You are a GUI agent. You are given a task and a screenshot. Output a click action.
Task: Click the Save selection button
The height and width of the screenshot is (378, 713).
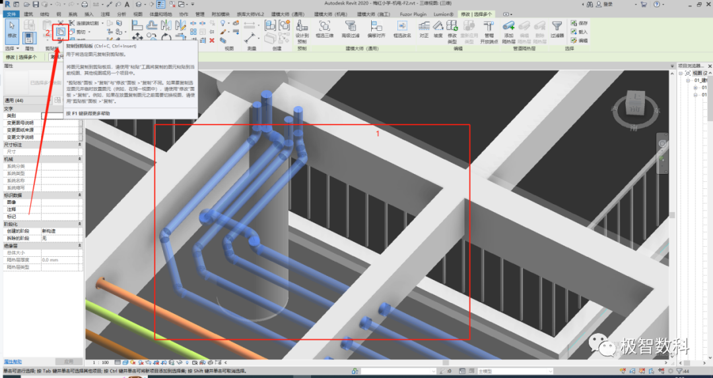click(x=581, y=22)
